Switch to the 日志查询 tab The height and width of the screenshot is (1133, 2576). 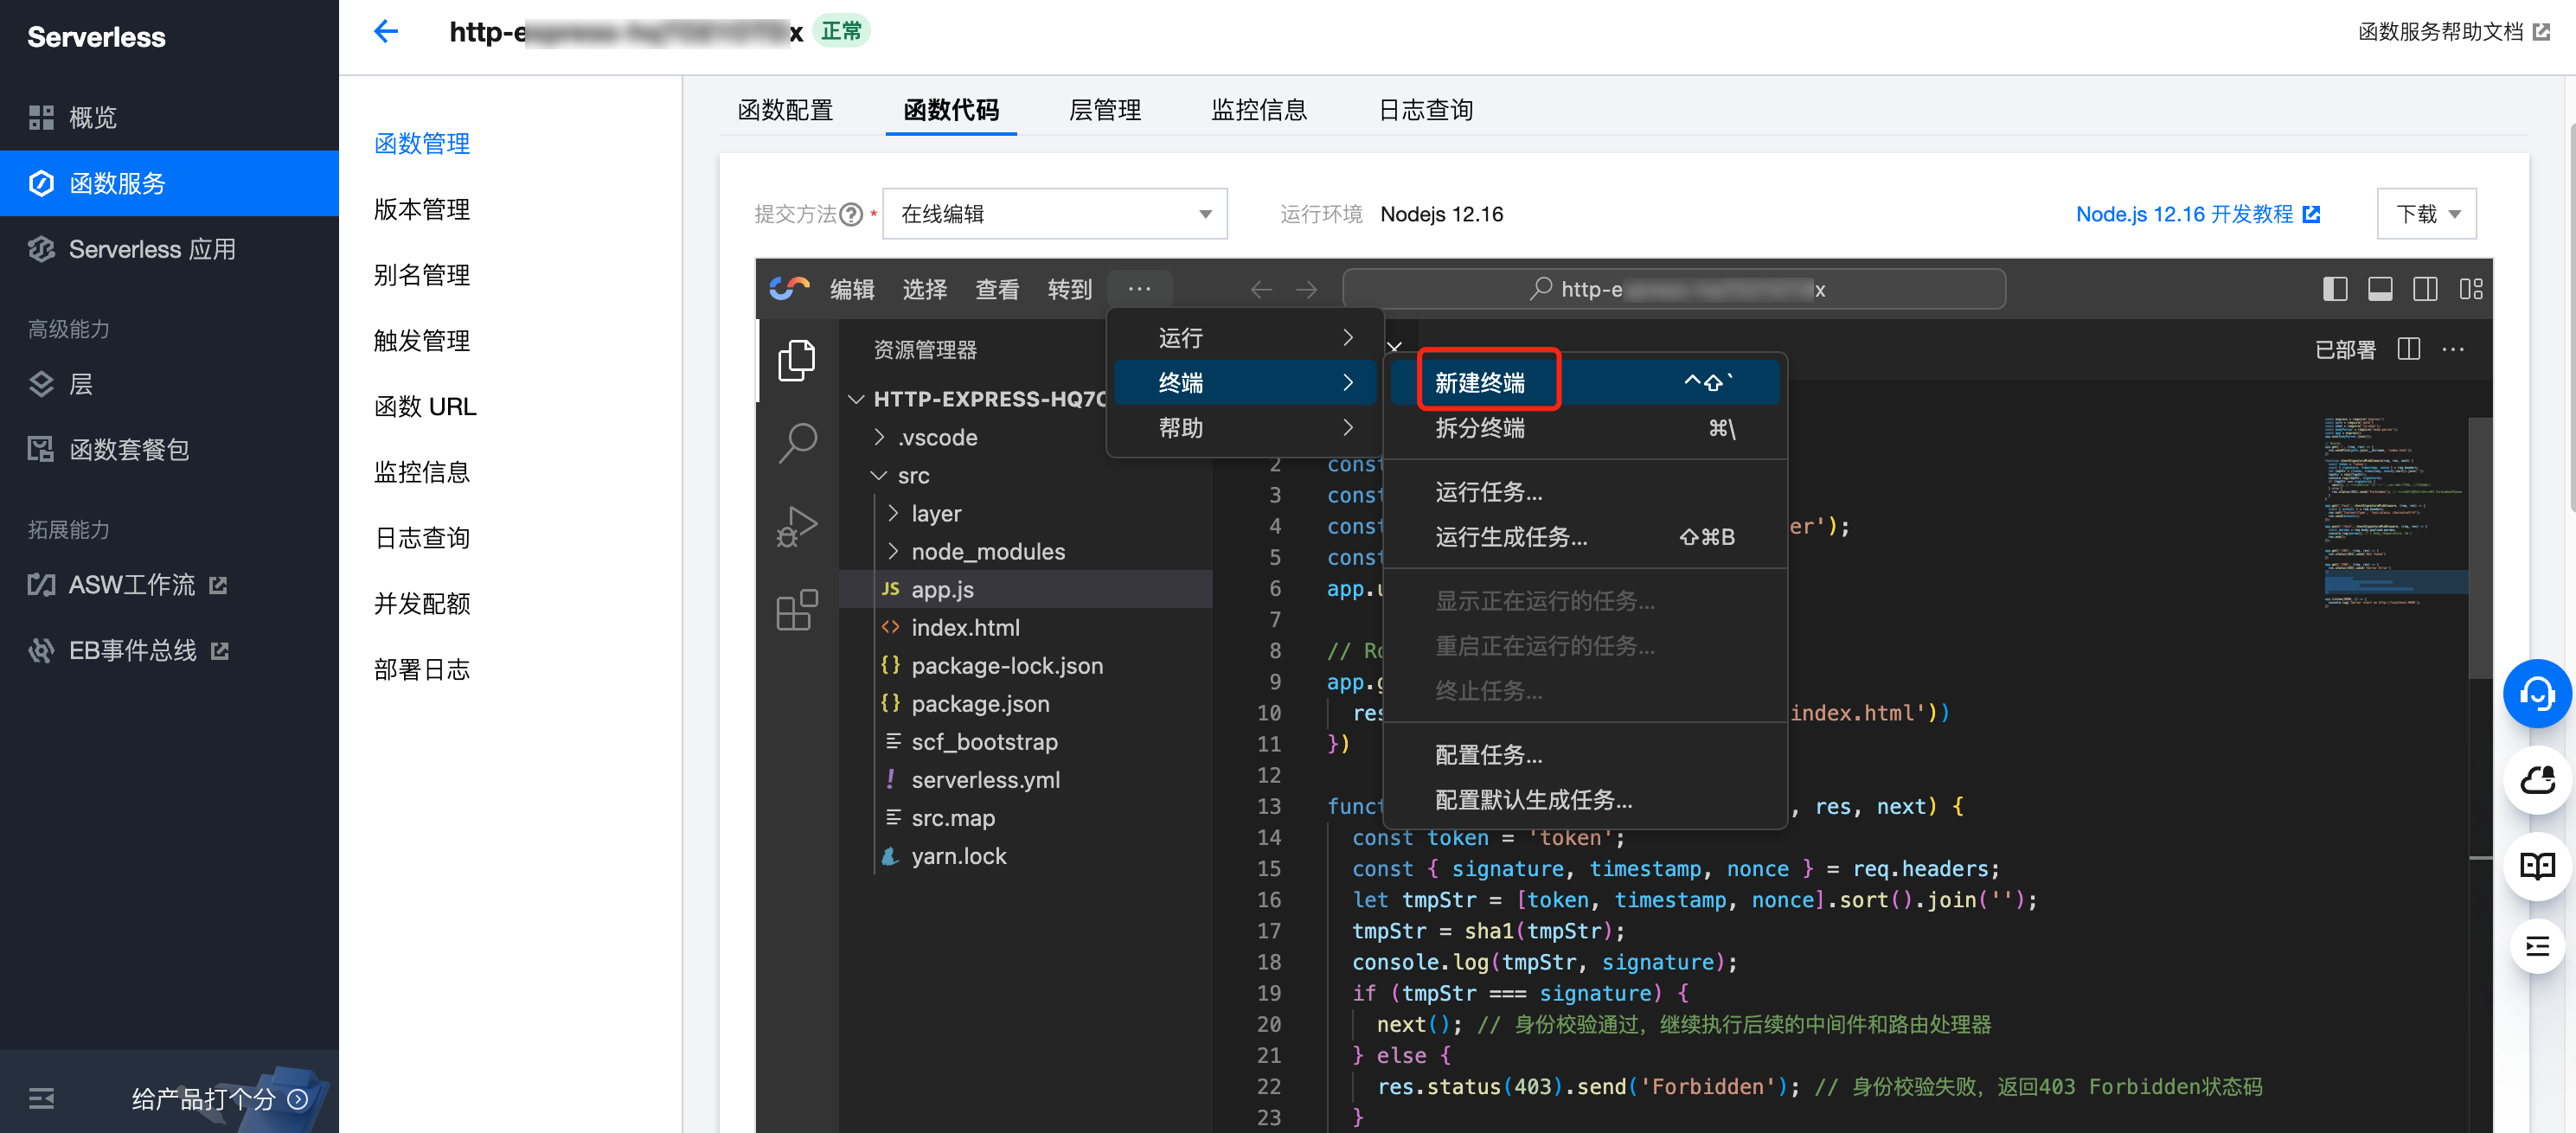[x=1425, y=110]
